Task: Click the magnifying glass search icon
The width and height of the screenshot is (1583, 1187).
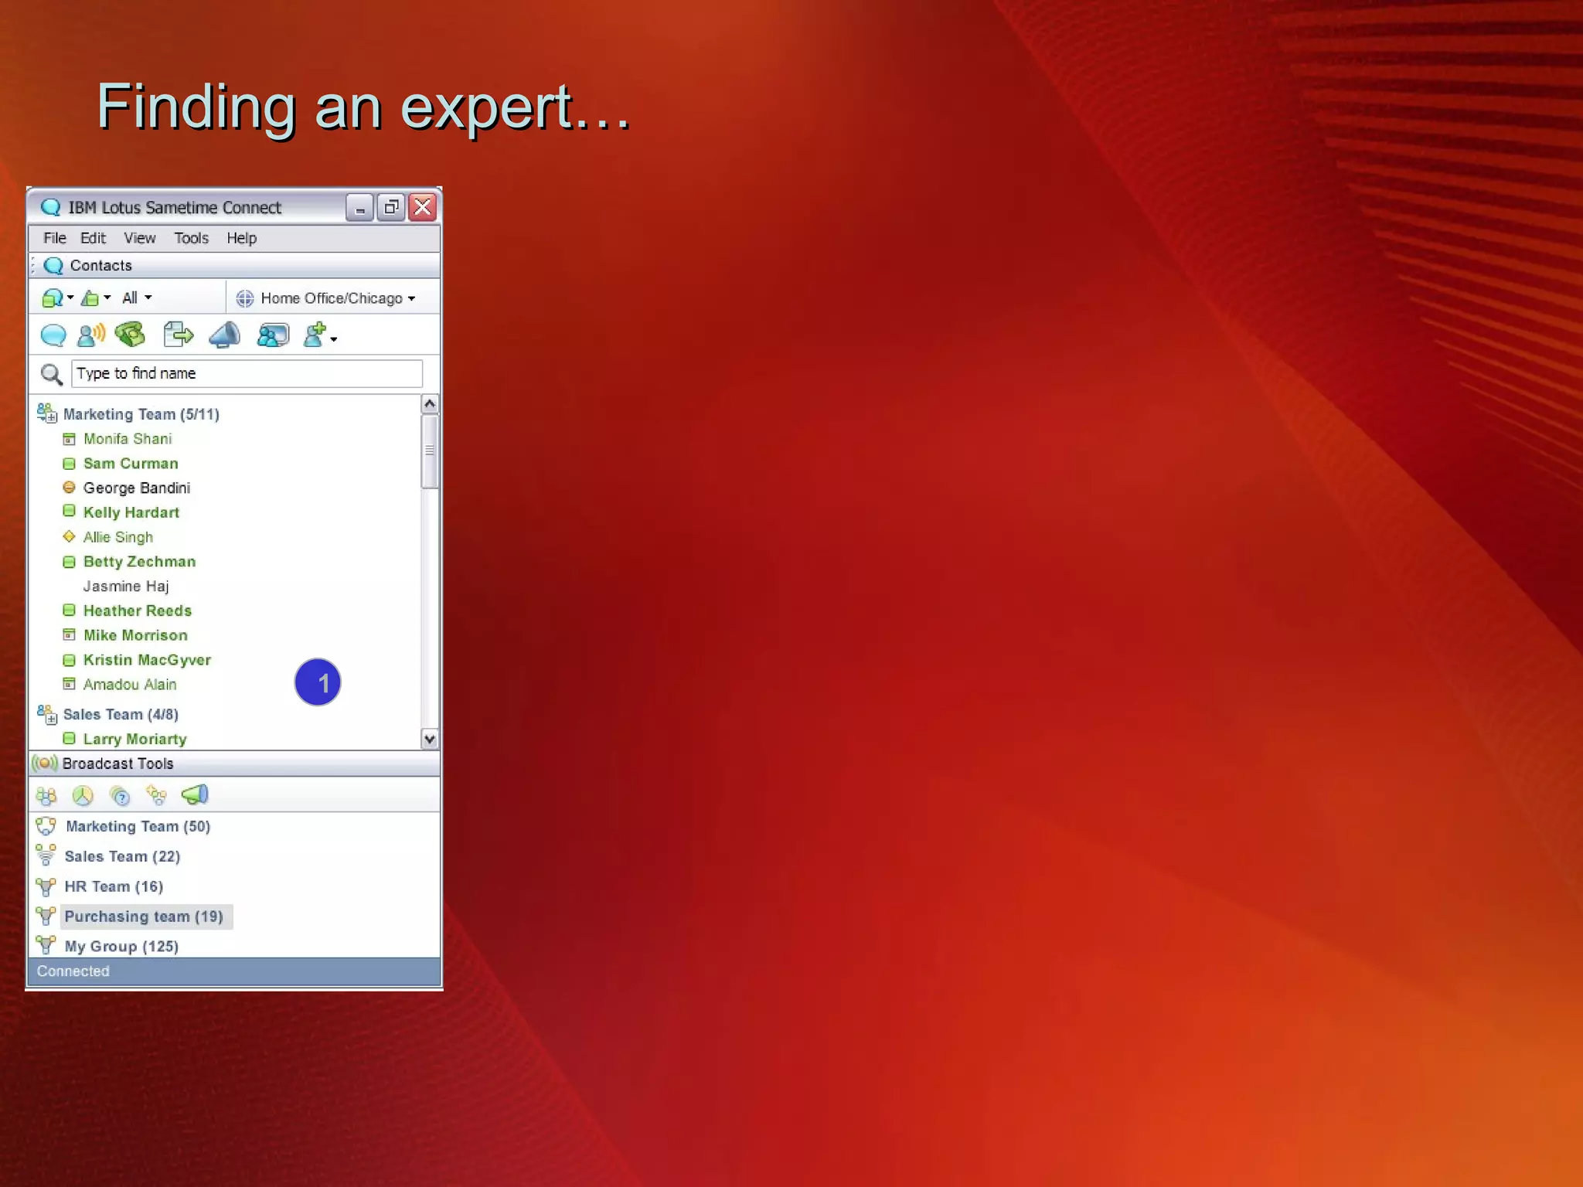Action: tap(51, 375)
